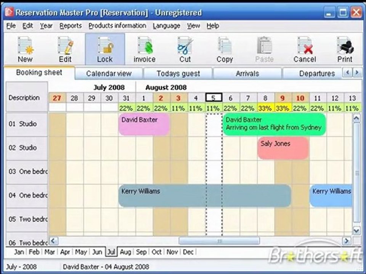Click the highlighted day 5 date header
The width and height of the screenshot is (366, 274).
(x=213, y=98)
